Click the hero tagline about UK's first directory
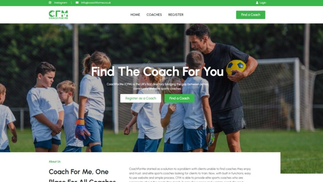This screenshot has height=182, width=323. point(157,86)
